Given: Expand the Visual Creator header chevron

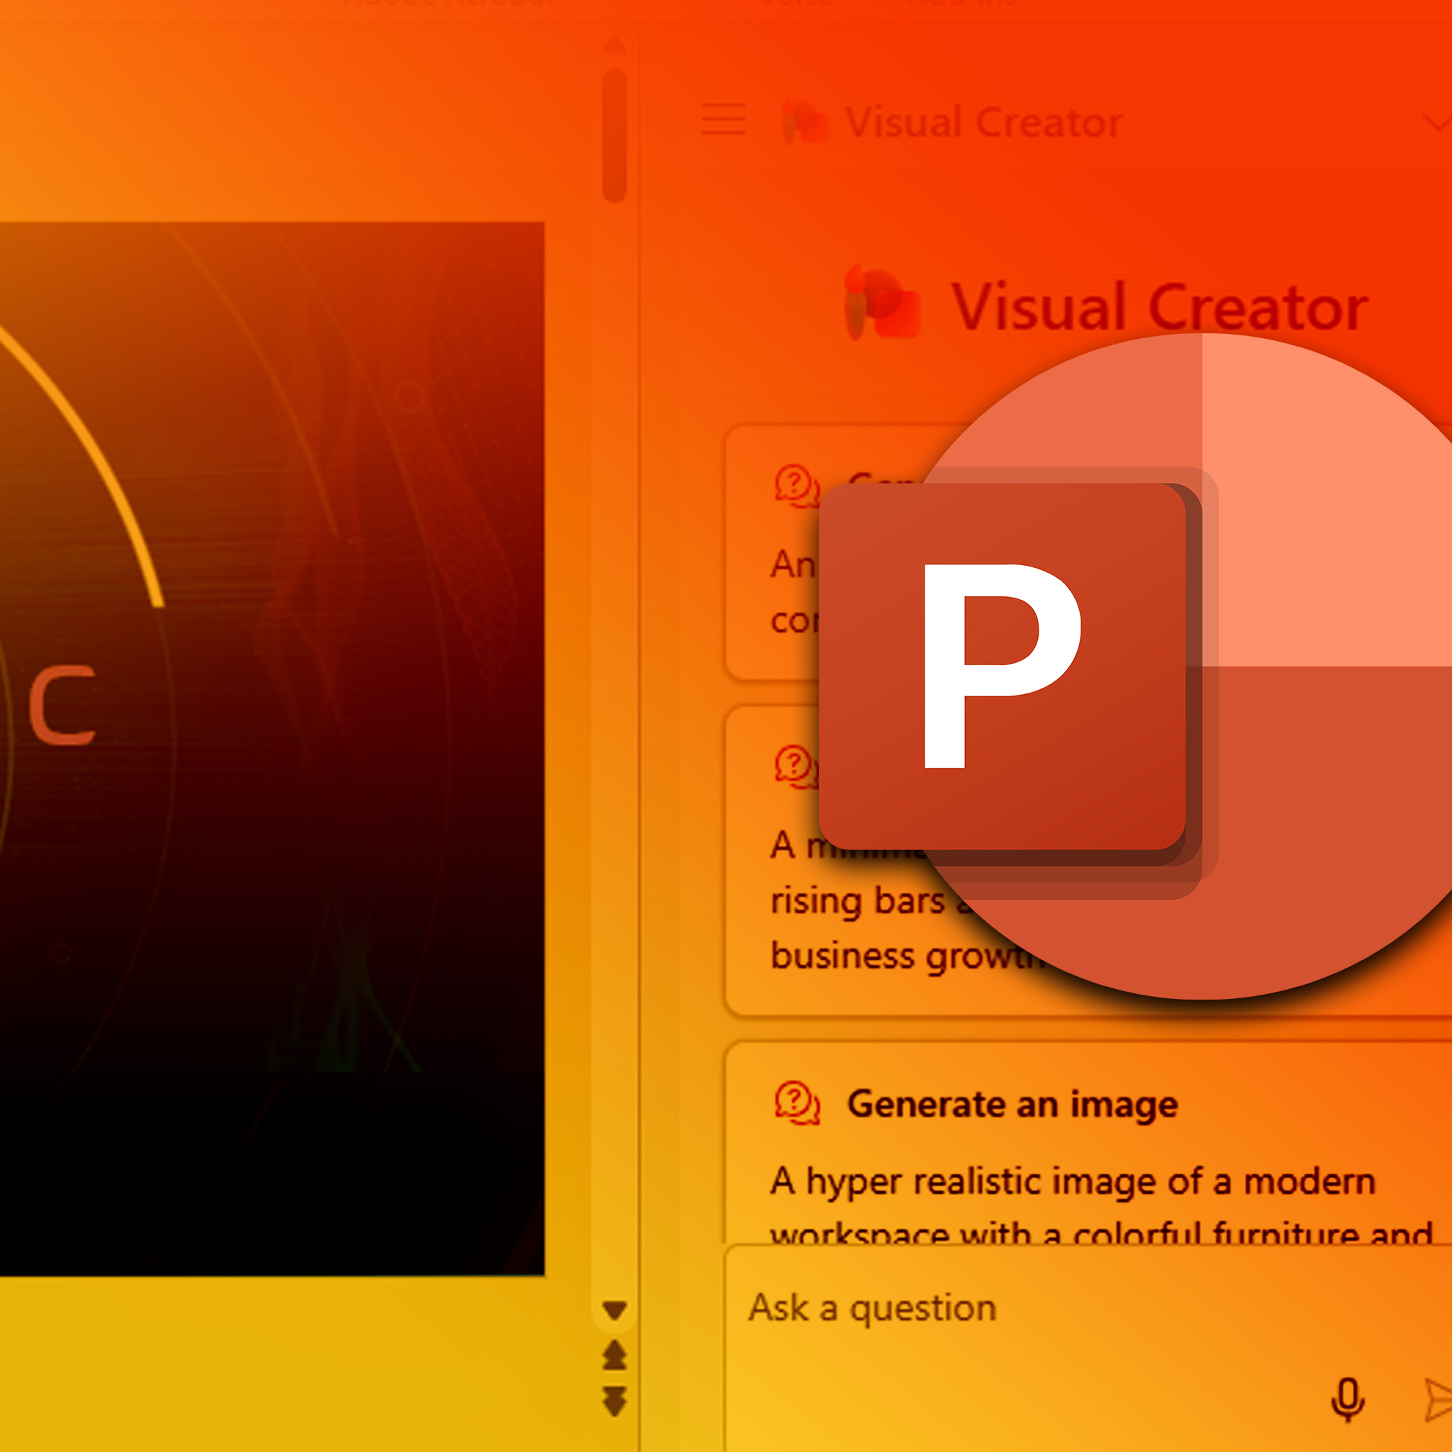Looking at the screenshot, I should tap(1437, 121).
